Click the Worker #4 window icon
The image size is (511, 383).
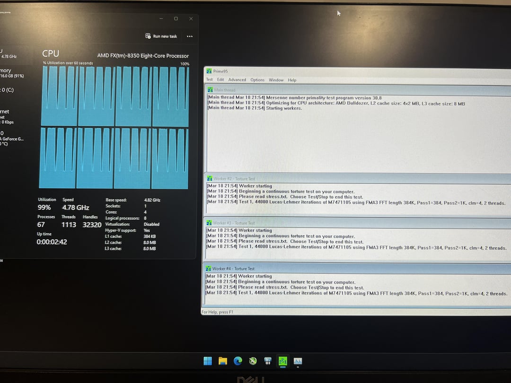point(208,269)
